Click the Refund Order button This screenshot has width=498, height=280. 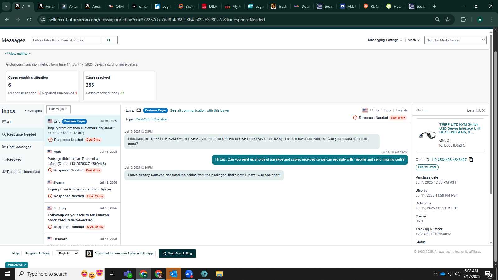(427, 167)
